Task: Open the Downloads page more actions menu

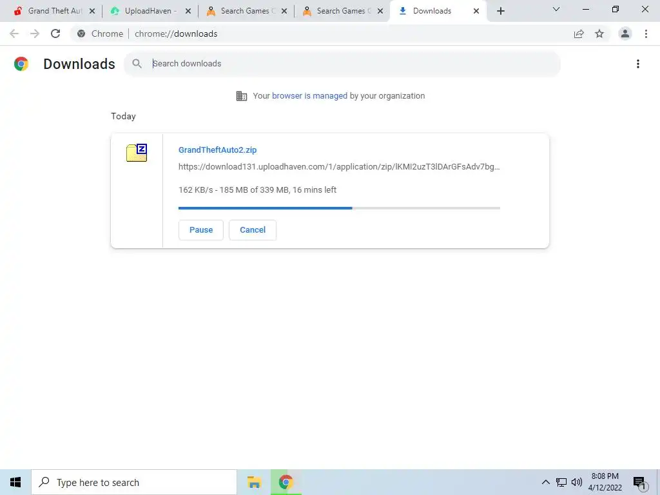Action: [638, 64]
